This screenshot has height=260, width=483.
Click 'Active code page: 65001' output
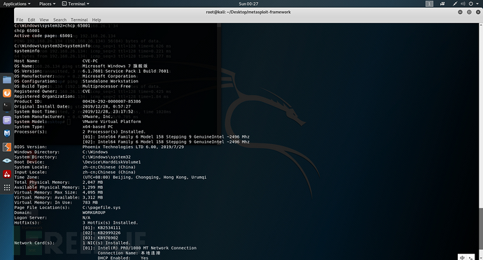tap(43, 36)
